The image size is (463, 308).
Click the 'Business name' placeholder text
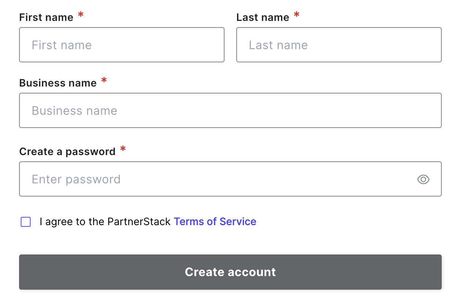(74, 111)
